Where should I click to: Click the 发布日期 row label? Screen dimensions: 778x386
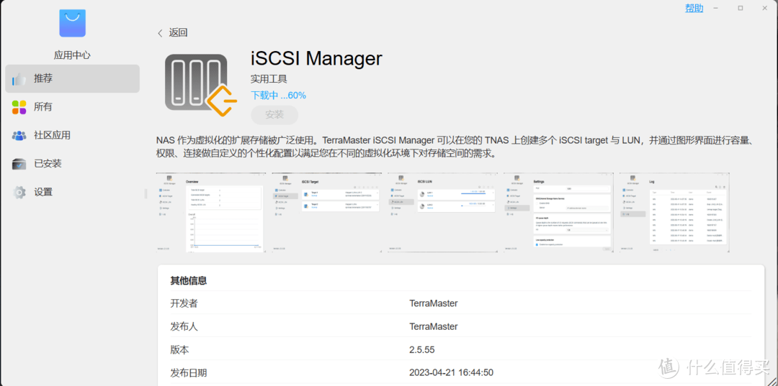click(x=189, y=372)
